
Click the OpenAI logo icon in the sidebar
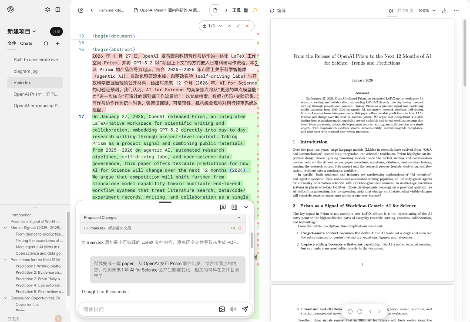[10, 9]
